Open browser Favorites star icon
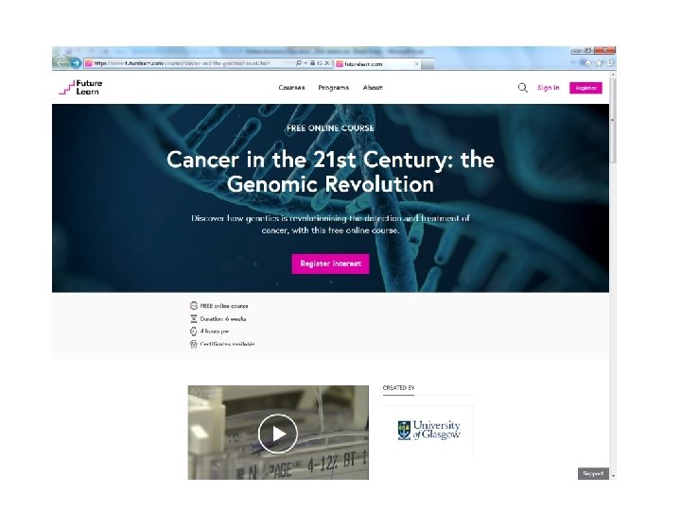The image size is (681, 510). coord(599,63)
